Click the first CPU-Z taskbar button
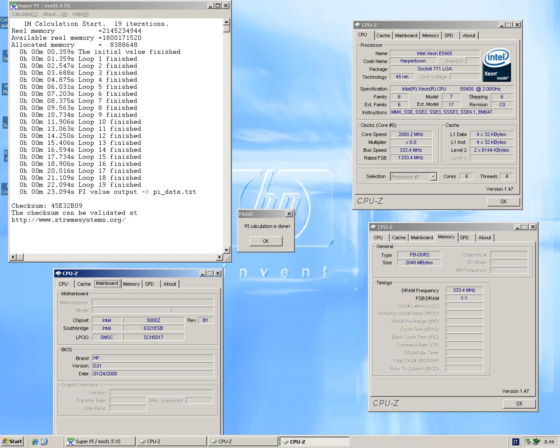The image size is (560, 448). pyautogui.click(x=171, y=441)
